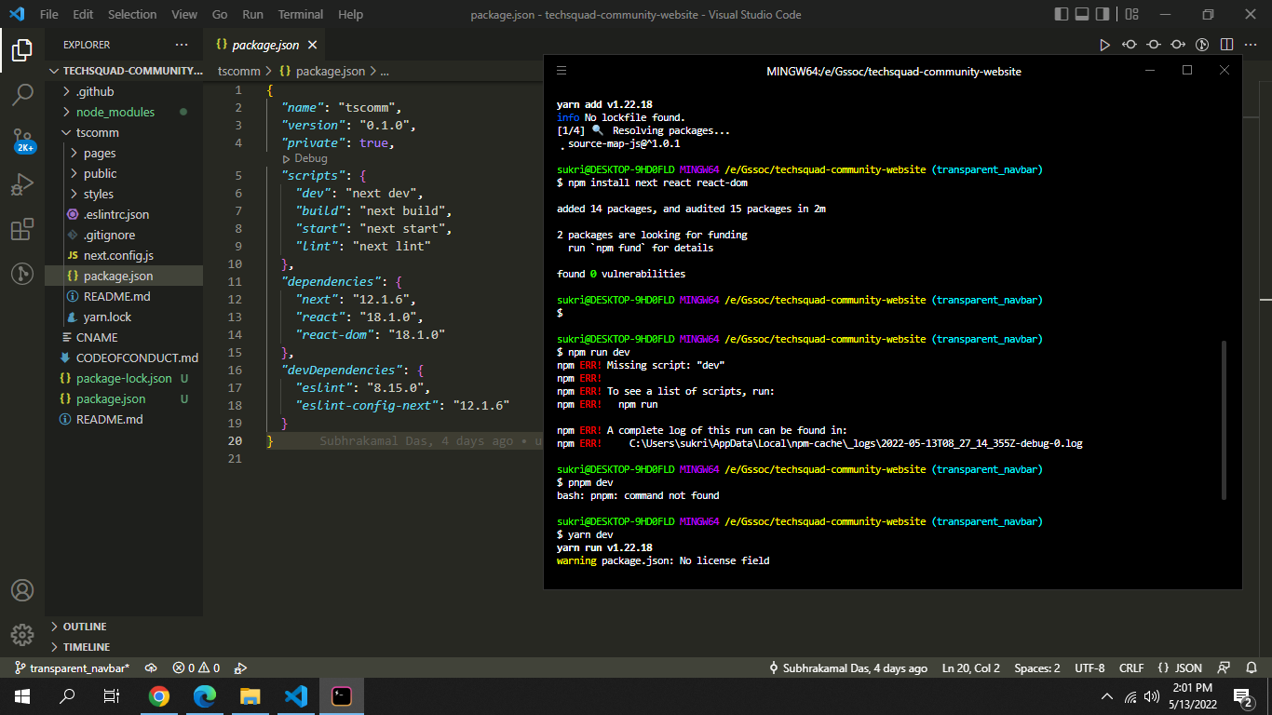Open the GitLens icon in activity bar

pos(22,274)
